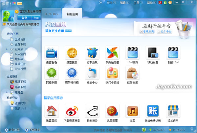Click the 注册 register button
This screenshot has height=133, width=197.
(36, 18)
